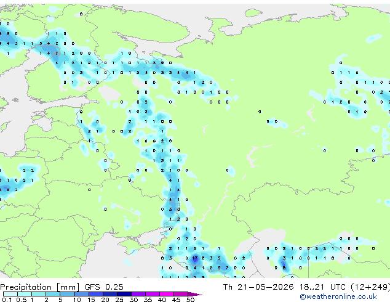Click the weatheronline.co.uk copyright link
The height and width of the screenshot is (302, 390).
pyautogui.click(x=338, y=296)
